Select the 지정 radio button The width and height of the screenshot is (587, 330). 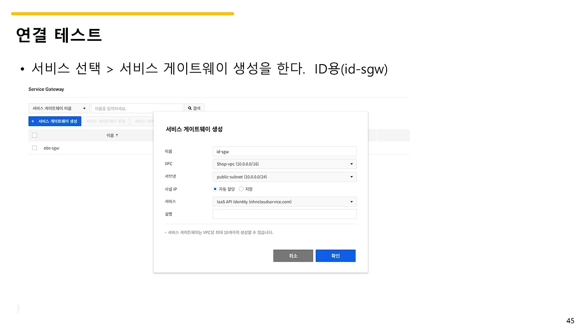(241, 188)
